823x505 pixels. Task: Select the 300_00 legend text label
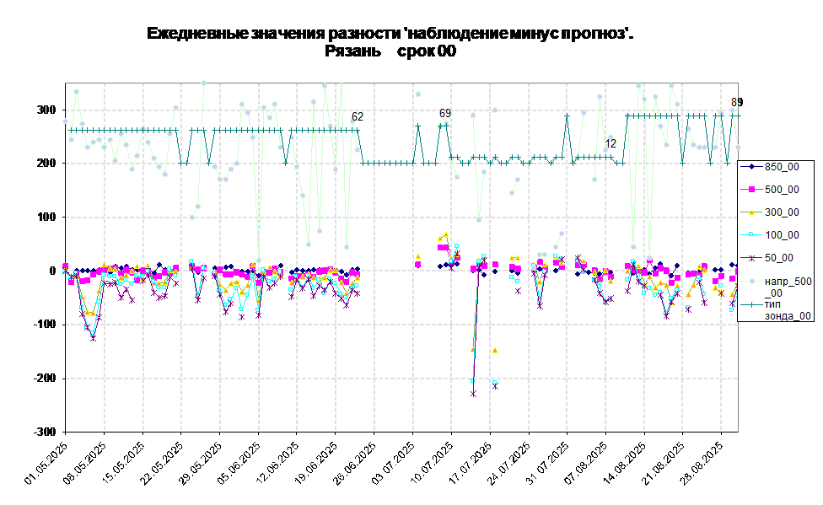click(x=782, y=212)
